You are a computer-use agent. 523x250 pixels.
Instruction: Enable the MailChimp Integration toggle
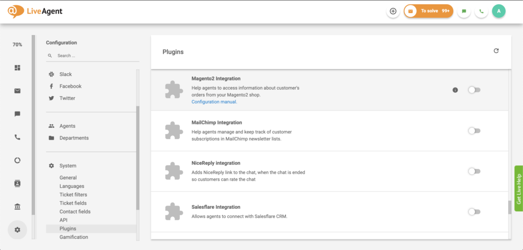point(474,131)
